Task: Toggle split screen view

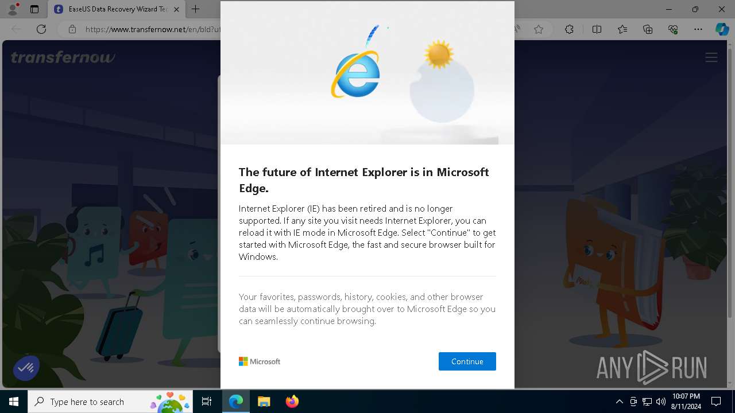Action: (x=597, y=29)
